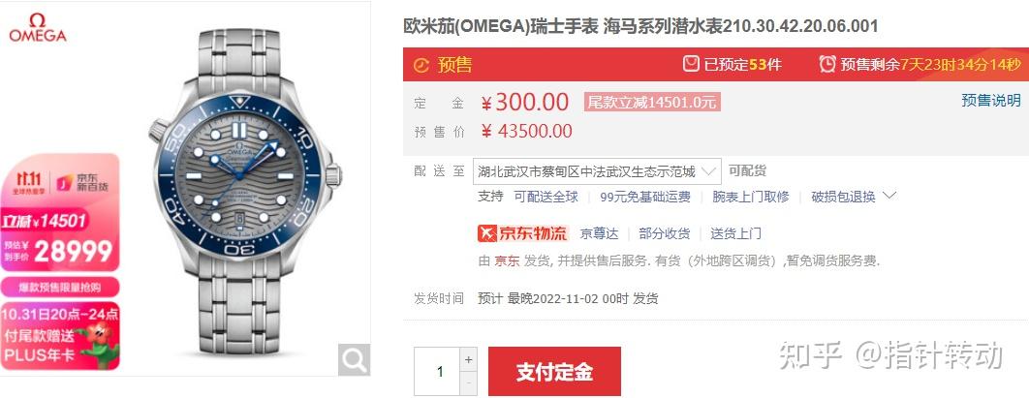Click the OMEGA brand logo

[38, 27]
